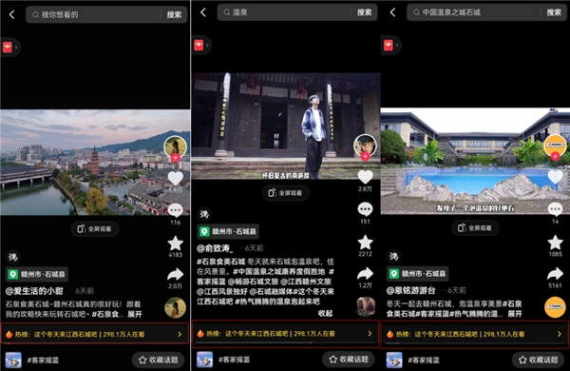Open comments showing 14 count
Screen dimensions: 570x371
click(555, 209)
